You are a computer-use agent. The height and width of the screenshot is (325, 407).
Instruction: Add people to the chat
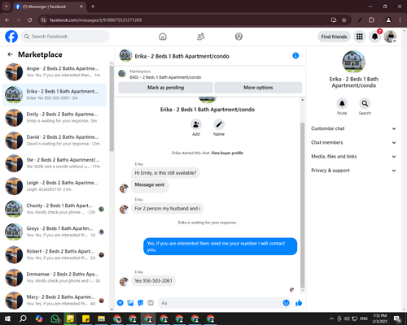196,124
